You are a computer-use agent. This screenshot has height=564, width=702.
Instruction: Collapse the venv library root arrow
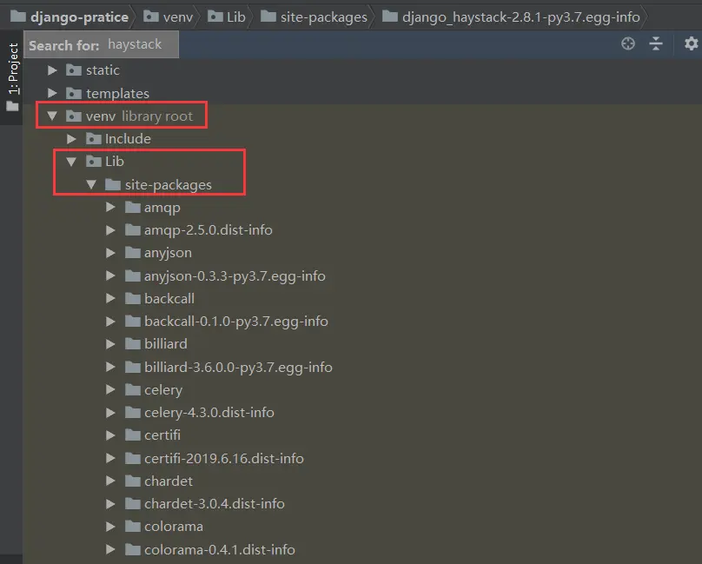coord(52,116)
